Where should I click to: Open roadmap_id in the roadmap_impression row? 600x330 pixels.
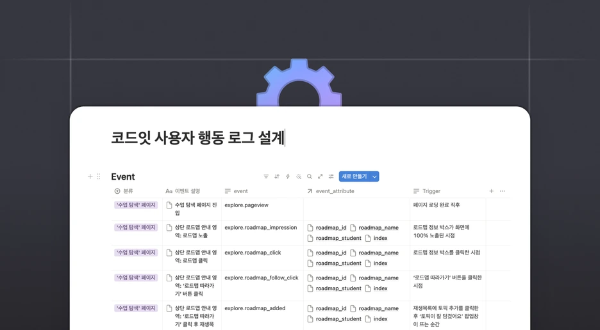tap(327, 228)
